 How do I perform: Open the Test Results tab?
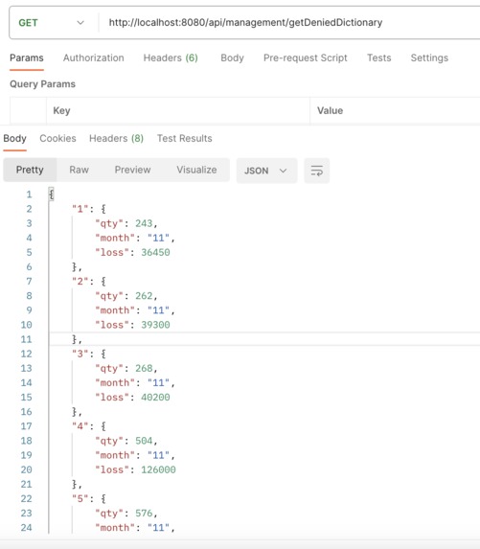point(185,138)
